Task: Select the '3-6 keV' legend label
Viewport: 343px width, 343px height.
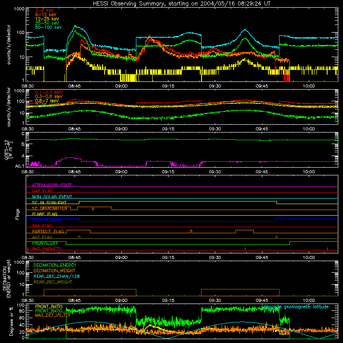Action: click(45, 10)
